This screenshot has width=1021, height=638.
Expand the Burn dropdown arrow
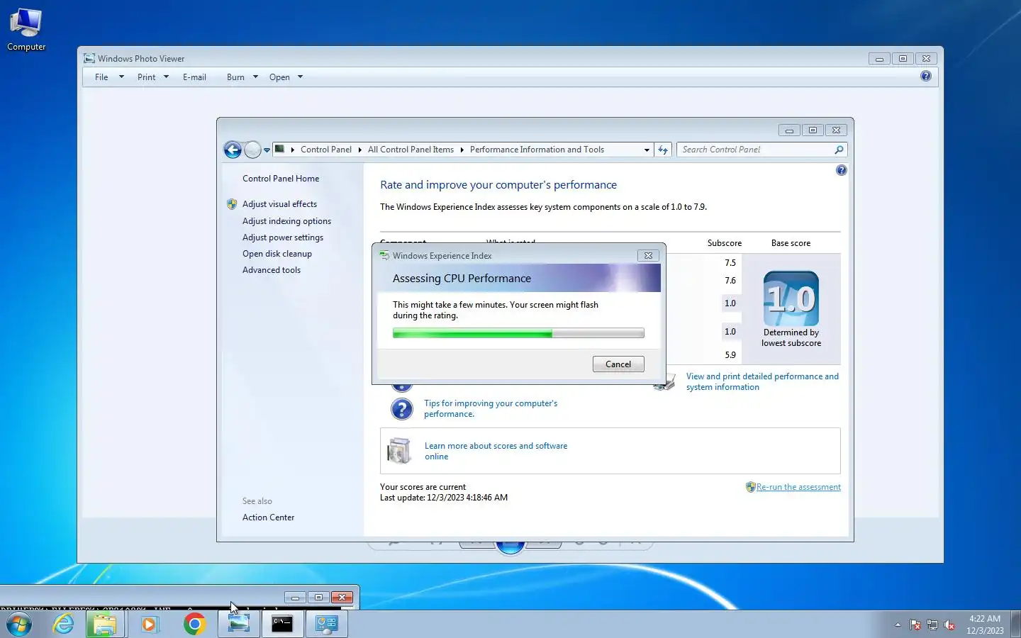coord(255,77)
